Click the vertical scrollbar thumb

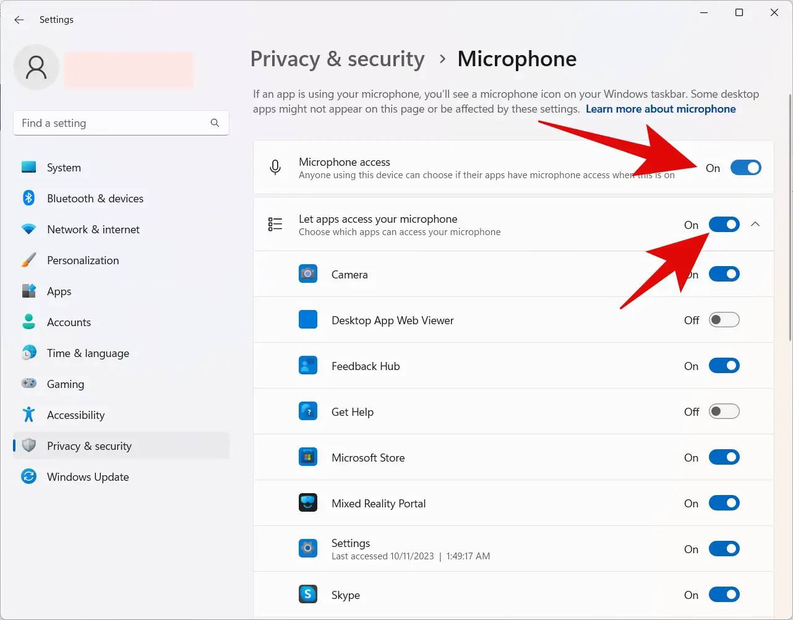(790, 217)
